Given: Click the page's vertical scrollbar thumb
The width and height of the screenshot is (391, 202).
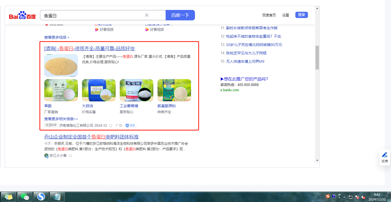Looking at the screenshot, I should [317, 57].
